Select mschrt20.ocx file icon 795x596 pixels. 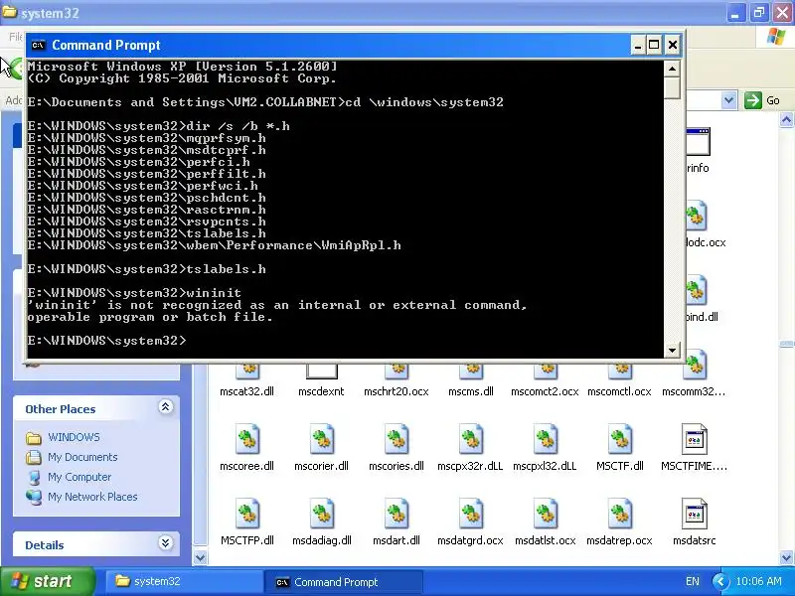point(397,371)
